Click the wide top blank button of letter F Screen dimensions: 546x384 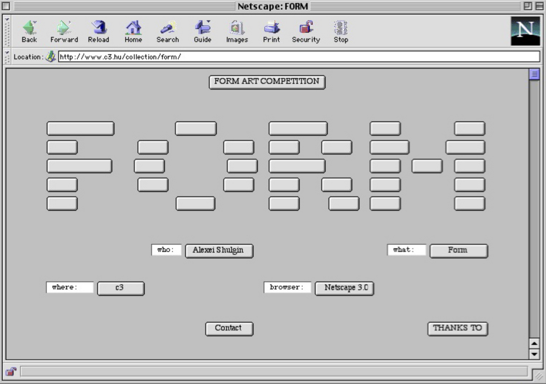pyautogui.click(x=80, y=129)
